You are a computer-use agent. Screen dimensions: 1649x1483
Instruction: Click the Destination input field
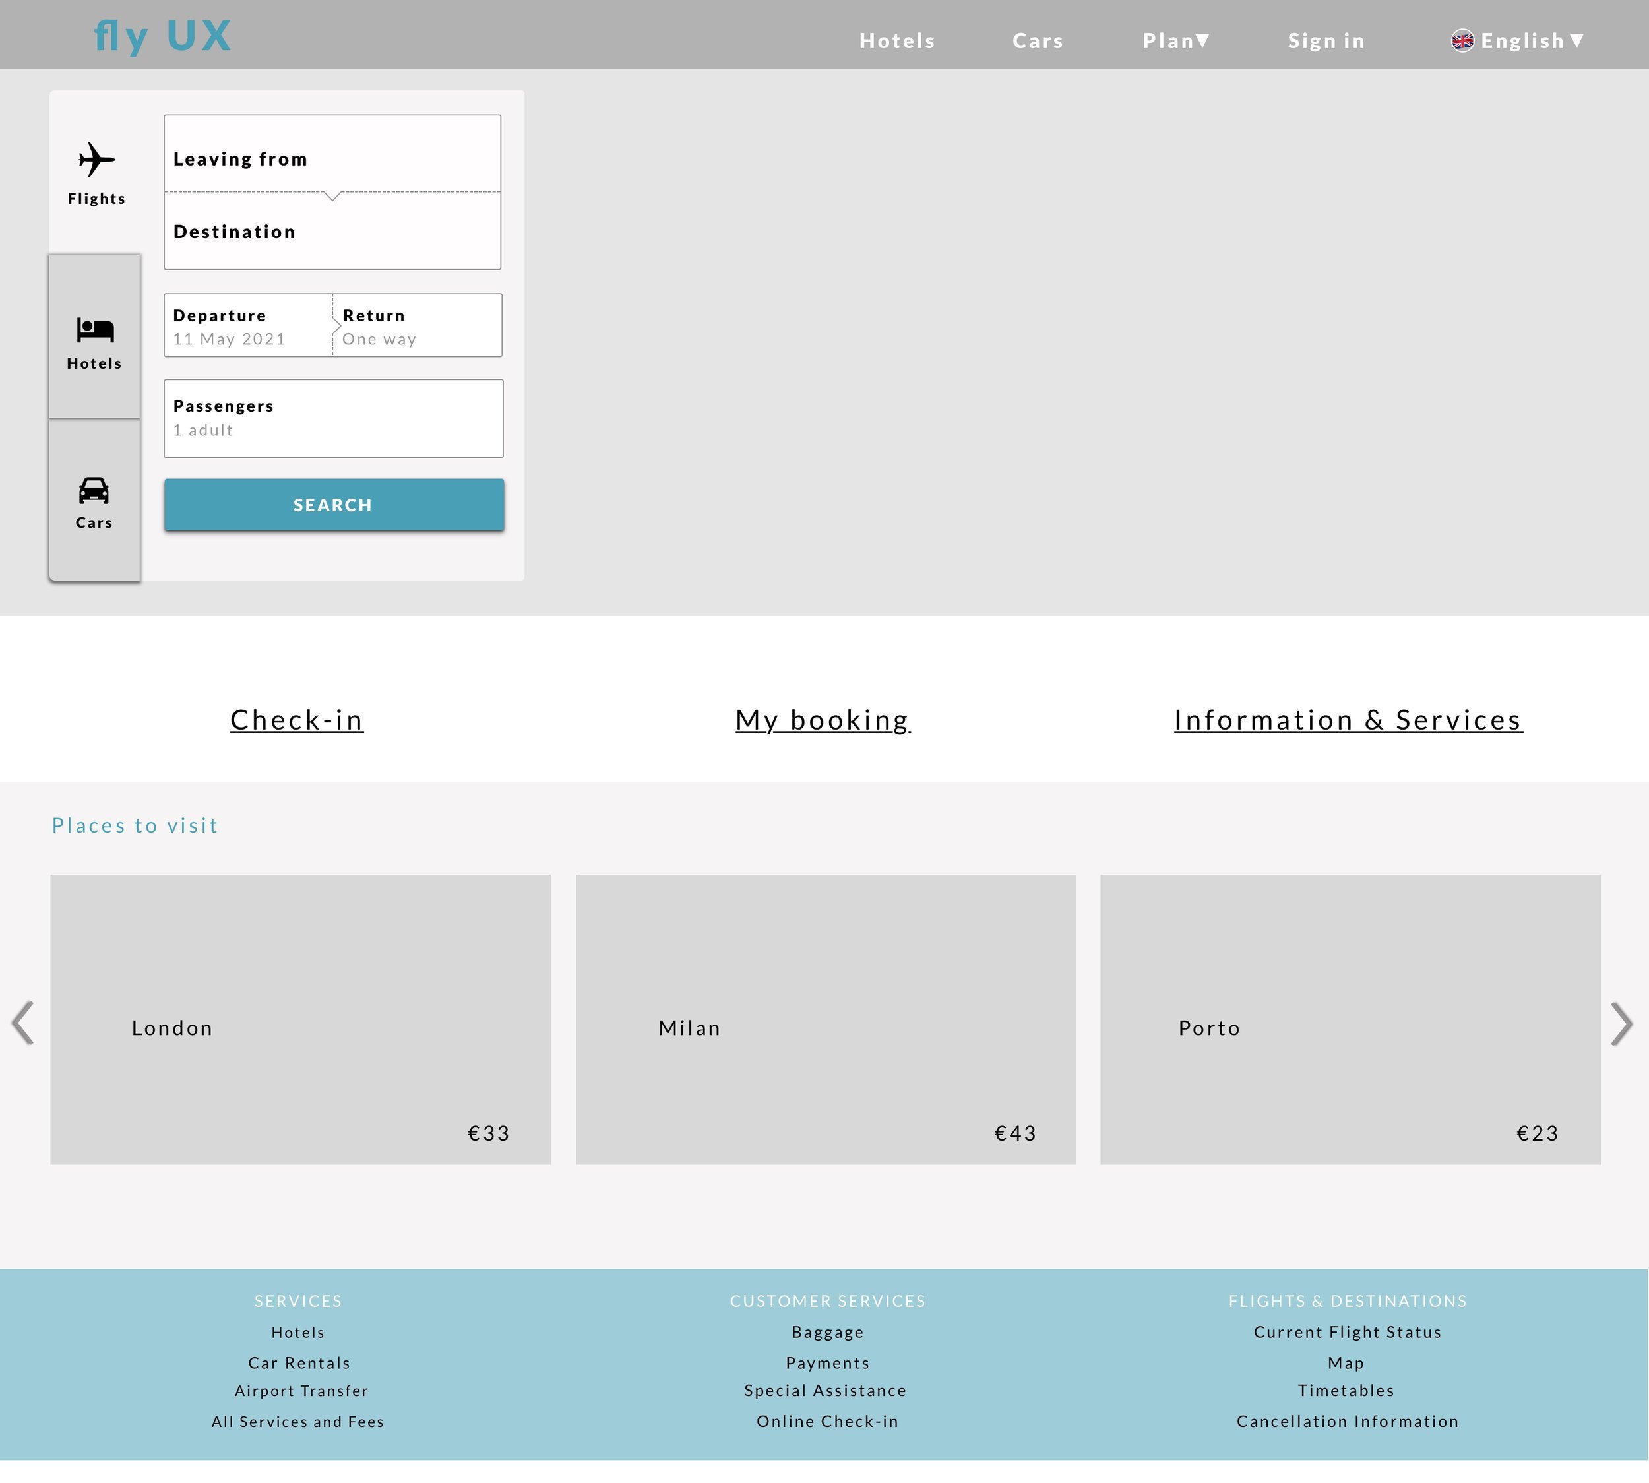click(332, 233)
